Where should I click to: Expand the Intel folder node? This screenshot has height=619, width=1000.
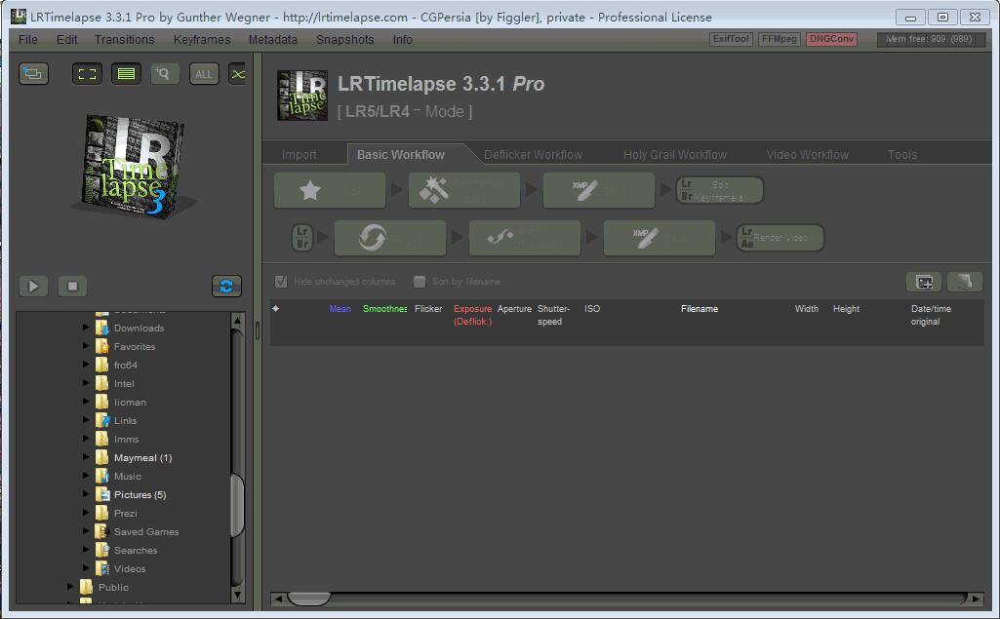click(x=86, y=382)
